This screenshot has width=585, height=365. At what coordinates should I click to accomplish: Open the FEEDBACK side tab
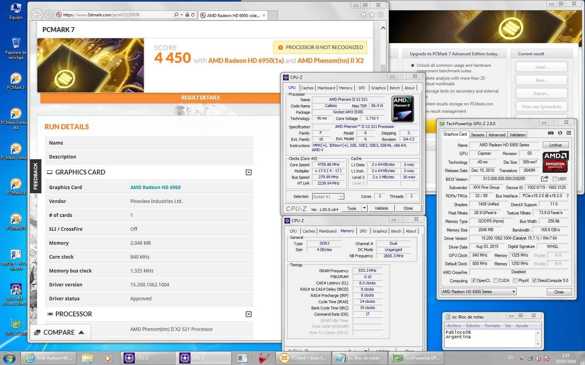tap(35, 177)
